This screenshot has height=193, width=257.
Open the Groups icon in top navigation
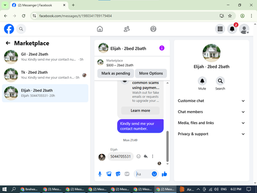coord(153,29)
